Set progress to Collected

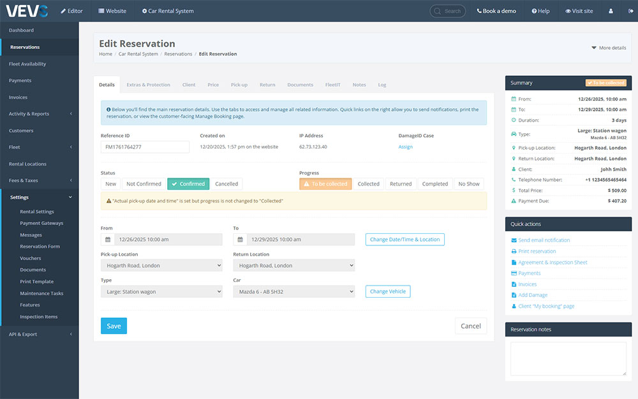pyautogui.click(x=368, y=184)
